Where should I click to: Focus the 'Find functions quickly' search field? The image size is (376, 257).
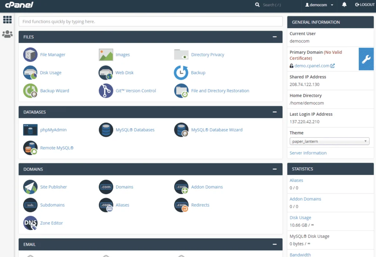pyautogui.click(x=151, y=21)
